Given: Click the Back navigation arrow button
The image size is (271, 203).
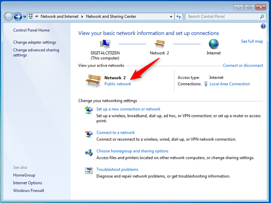Looking at the screenshot, I should click(8, 17).
